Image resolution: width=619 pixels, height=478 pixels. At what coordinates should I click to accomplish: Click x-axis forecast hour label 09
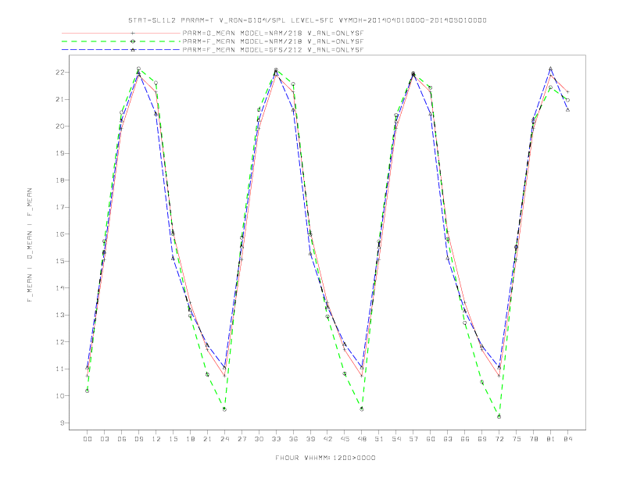(x=138, y=439)
